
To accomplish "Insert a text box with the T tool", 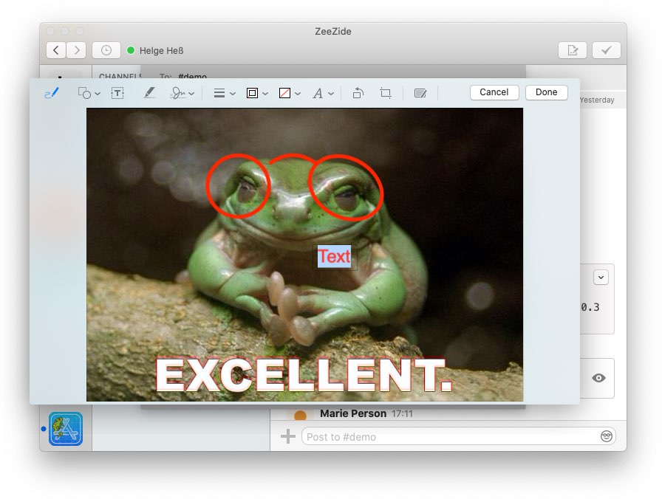I will [x=117, y=93].
